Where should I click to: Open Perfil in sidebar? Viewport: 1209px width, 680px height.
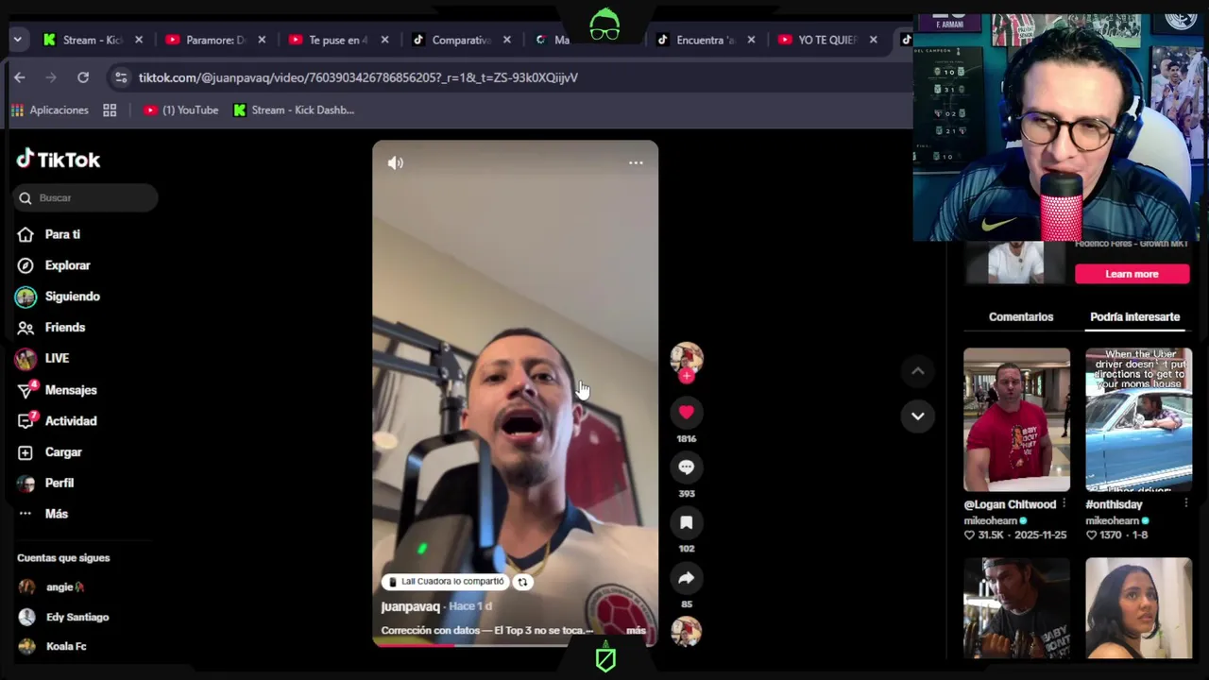59,483
